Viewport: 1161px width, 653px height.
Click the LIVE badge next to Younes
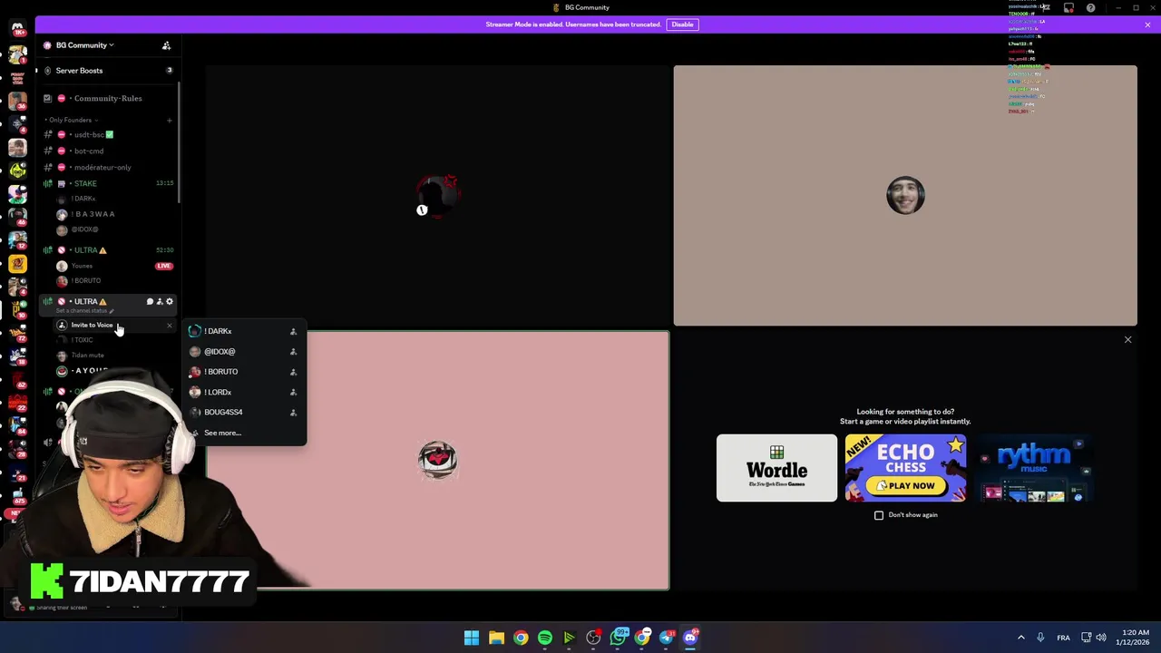pos(163,266)
